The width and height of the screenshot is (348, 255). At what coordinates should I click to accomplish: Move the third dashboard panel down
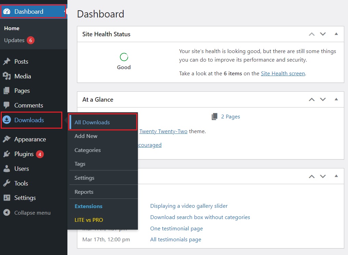coord(323,176)
